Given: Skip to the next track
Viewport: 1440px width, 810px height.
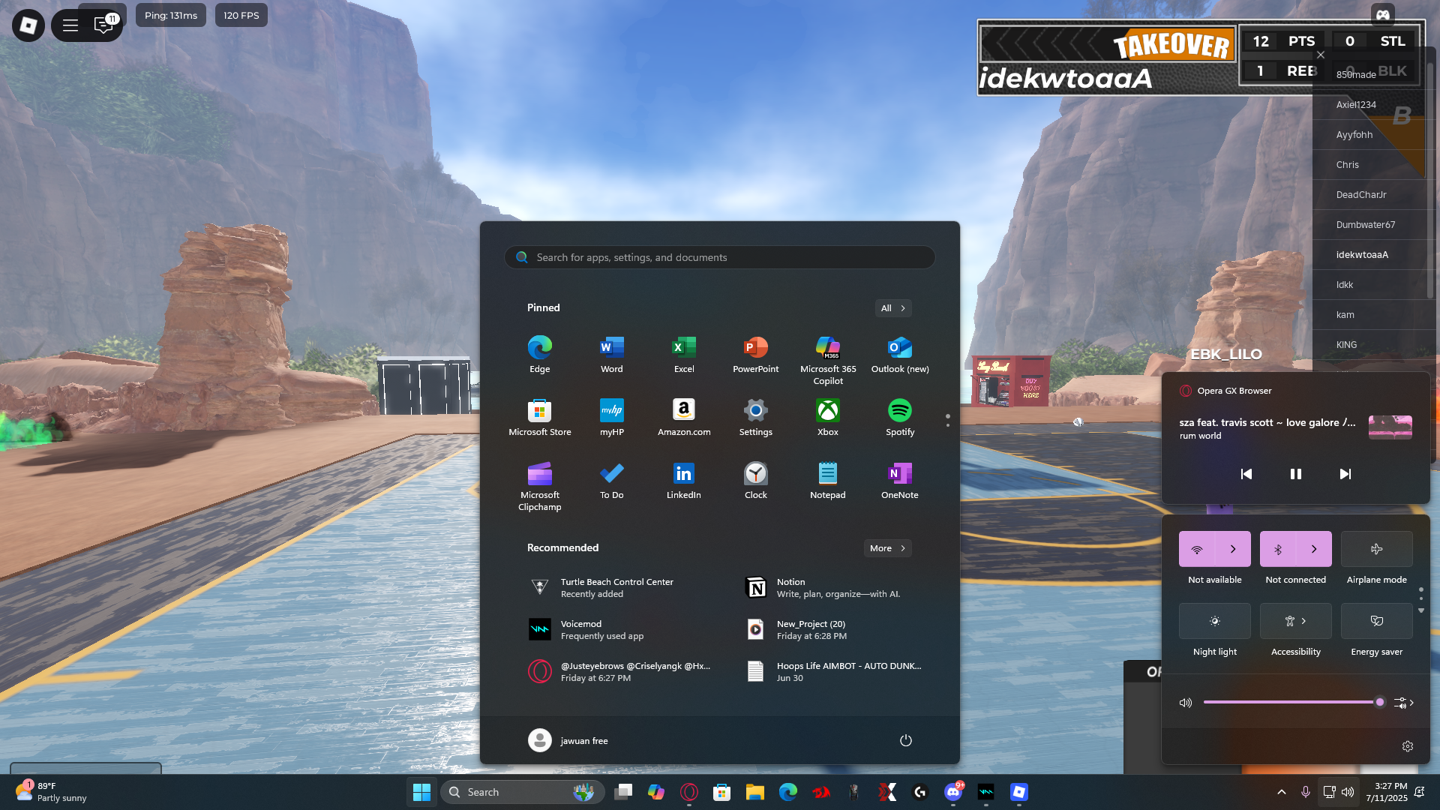Looking at the screenshot, I should [x=1345, y=474].
